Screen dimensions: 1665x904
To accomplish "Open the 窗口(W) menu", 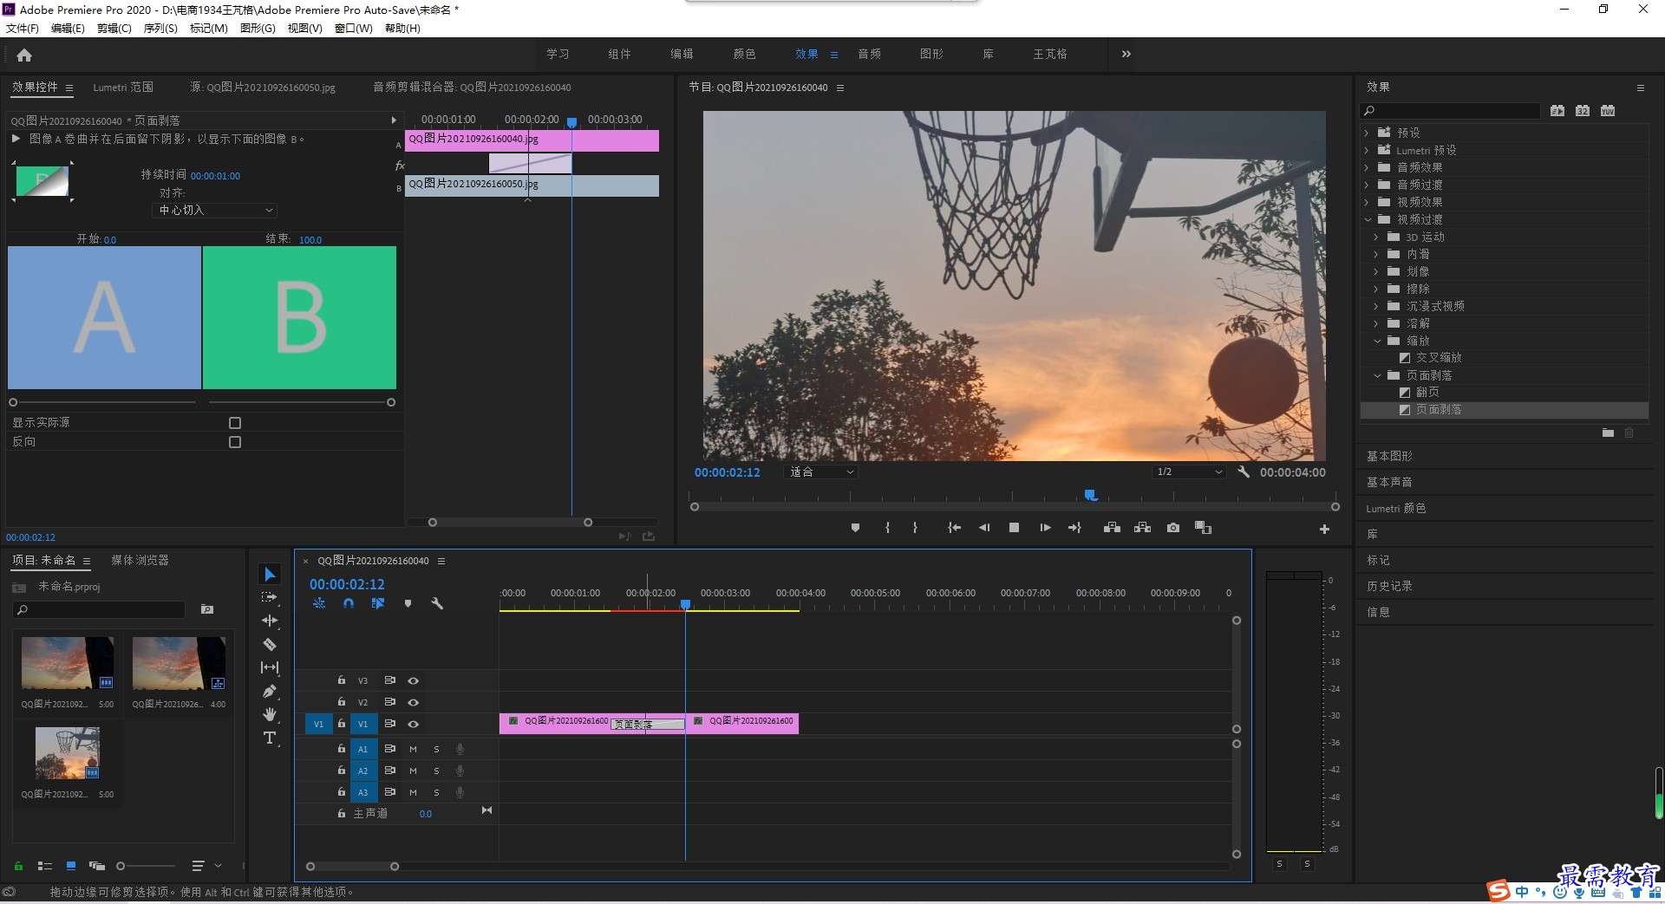I will pyautogui.click(x=354, y=29).
